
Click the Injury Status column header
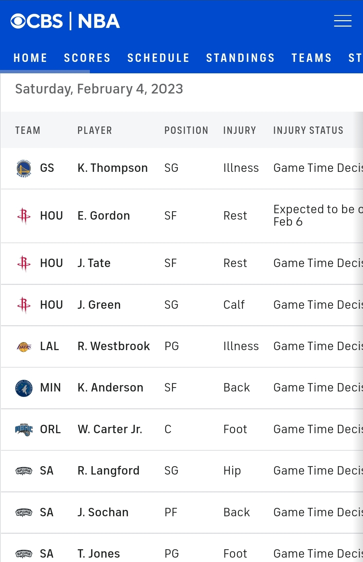(308, 130)
